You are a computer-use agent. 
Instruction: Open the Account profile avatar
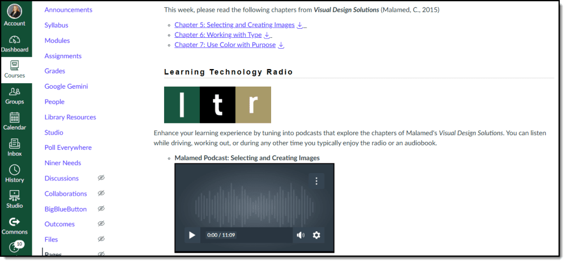(x=15, y=11)
